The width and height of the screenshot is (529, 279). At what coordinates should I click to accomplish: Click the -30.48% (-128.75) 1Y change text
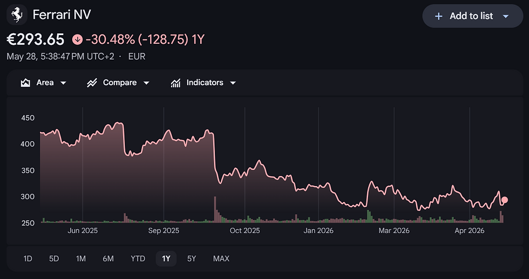click(x=145, y=40)
